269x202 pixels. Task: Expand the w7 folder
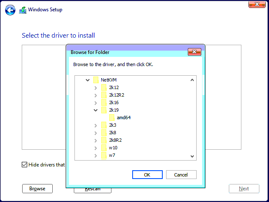95,156
